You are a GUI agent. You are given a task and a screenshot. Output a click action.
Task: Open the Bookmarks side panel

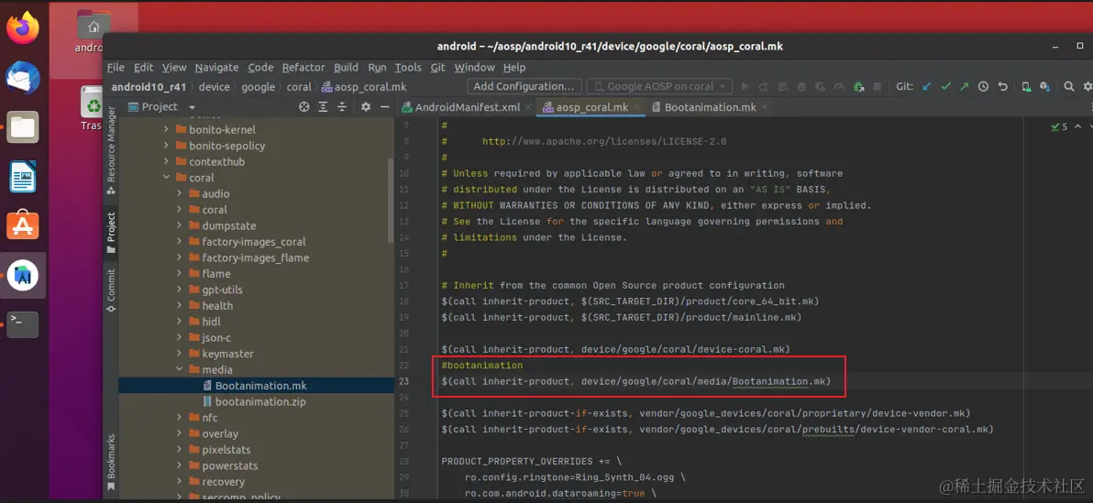[x=112, y=462]
